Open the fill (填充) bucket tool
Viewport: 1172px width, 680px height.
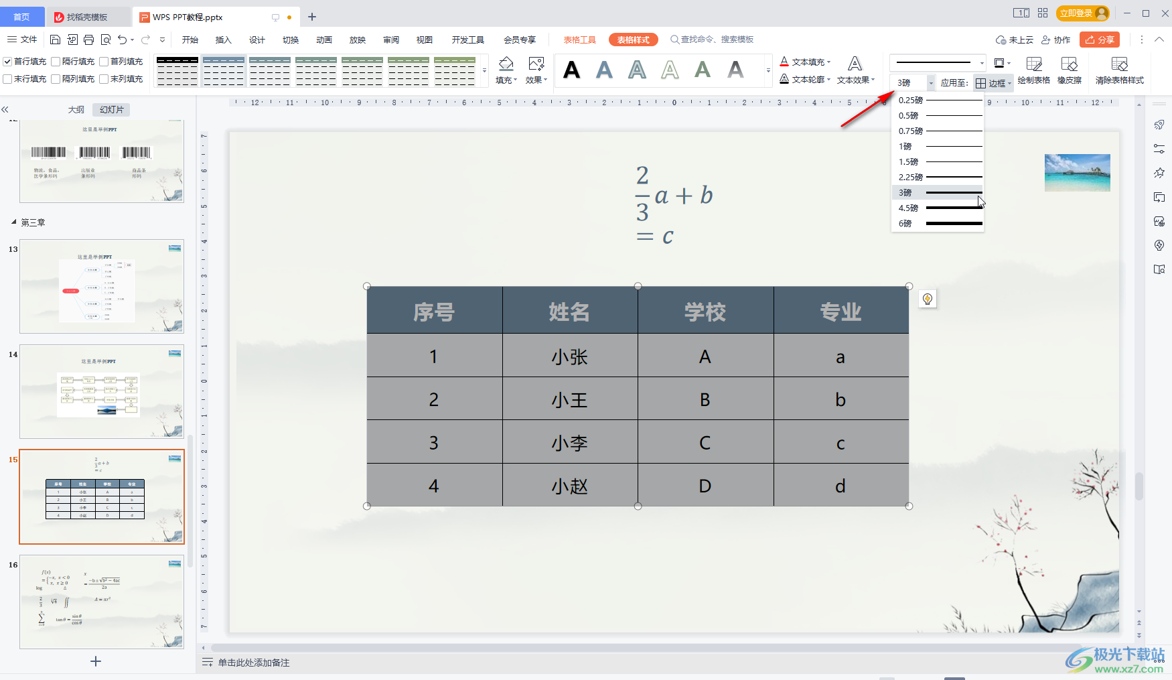coord(506,70)
